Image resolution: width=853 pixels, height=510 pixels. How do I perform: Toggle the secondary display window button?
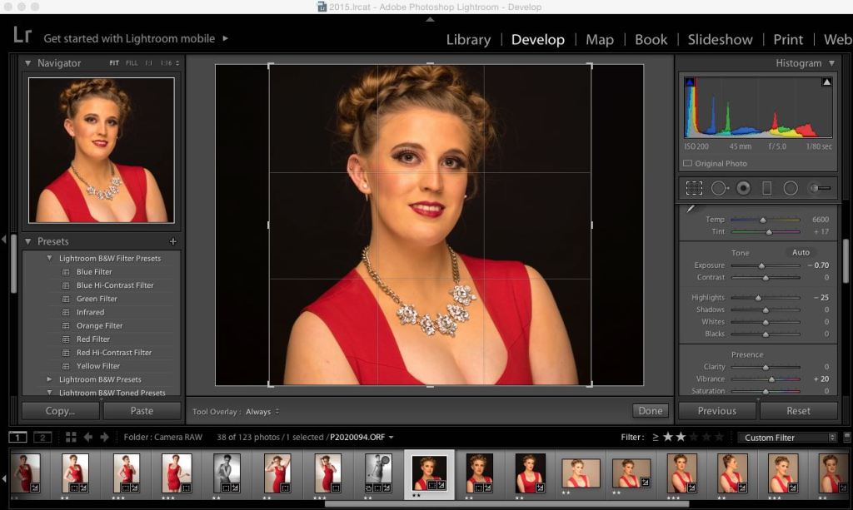42,437
